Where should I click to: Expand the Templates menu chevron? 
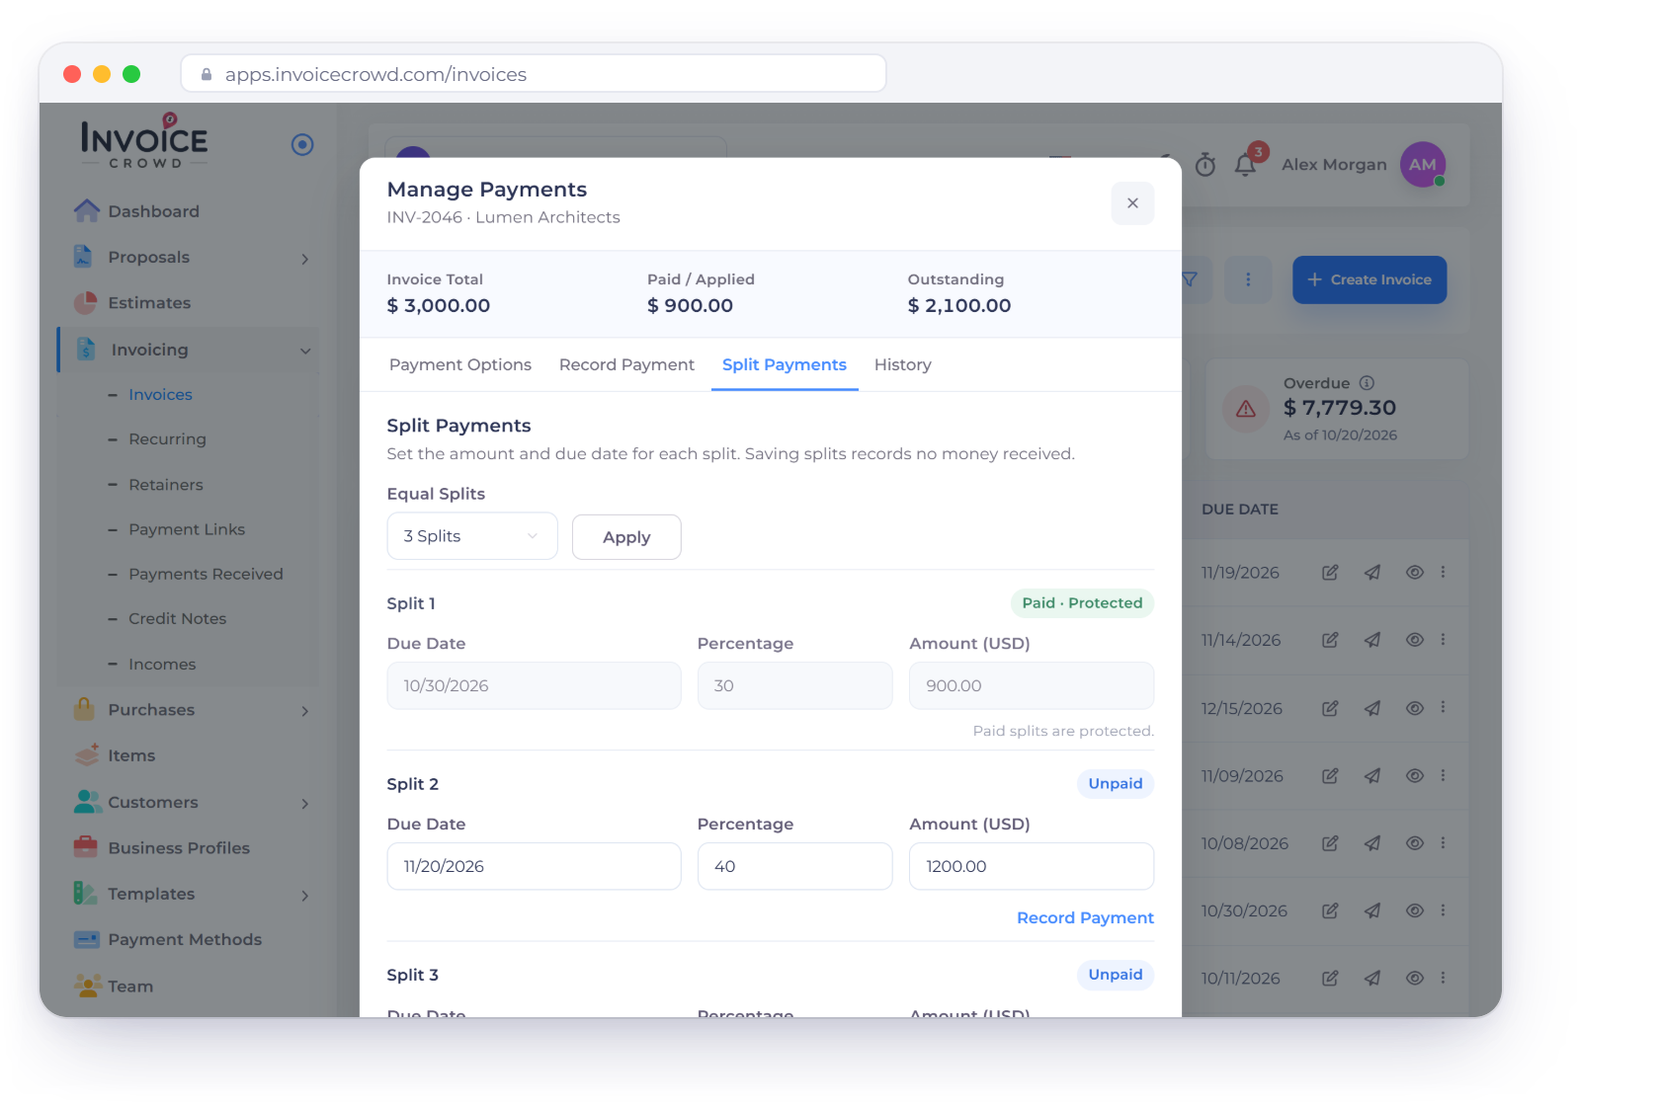[x=305, y=896]
